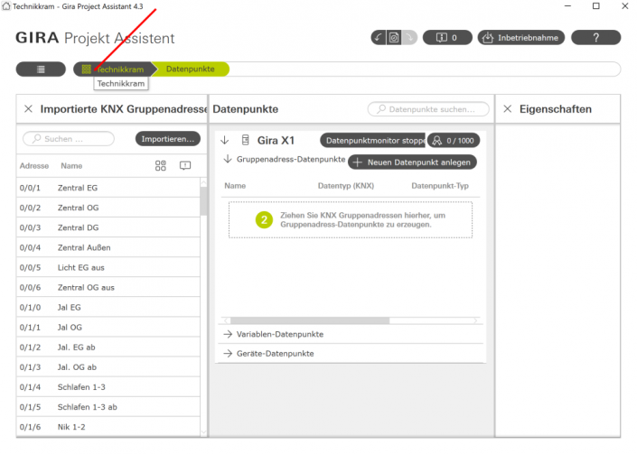Click the Datentyp (KNX) column header
Screen dimensions: 637x454
[x=346, y=186]
